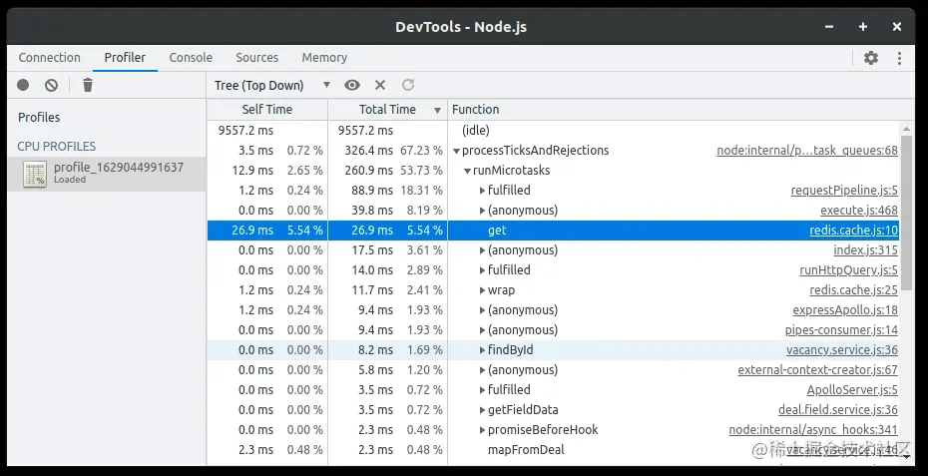
Task: Open the Tree (Top Down) view dropdown
Action: [272, 85]
